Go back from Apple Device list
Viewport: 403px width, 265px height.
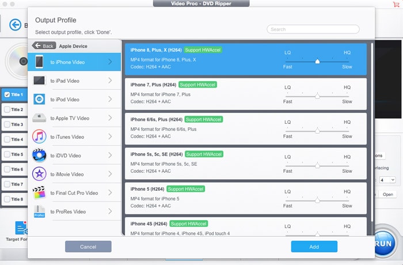pyautogui.click(x=44, y=46)
